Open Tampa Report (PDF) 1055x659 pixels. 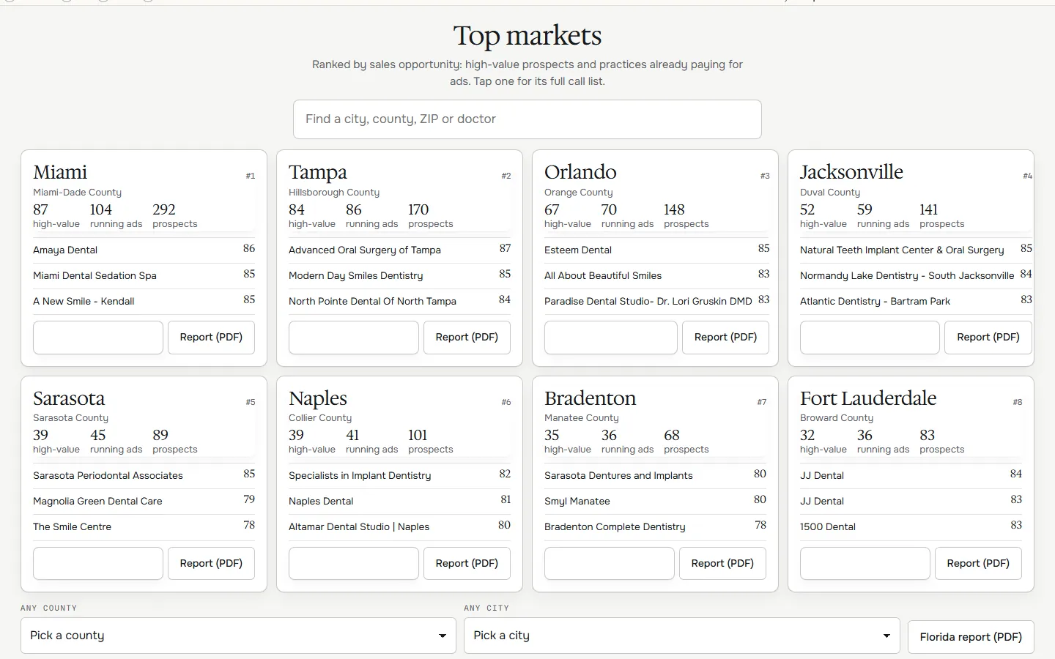click(467, 338)
